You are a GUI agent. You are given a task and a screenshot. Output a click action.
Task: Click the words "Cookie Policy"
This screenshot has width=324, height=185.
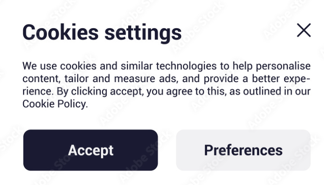[x=54, y=104]
